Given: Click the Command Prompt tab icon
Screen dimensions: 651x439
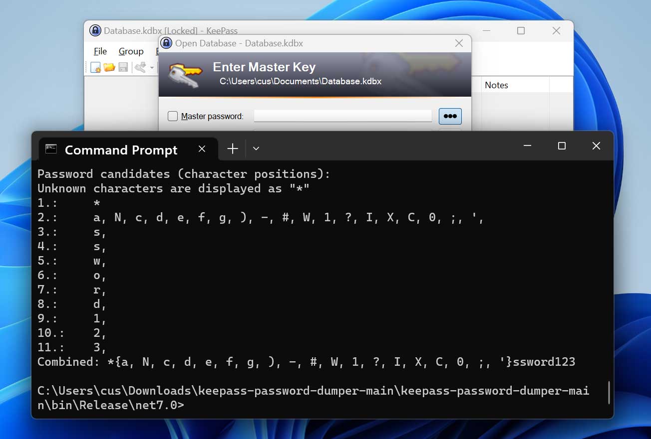Looking at the screenshot, I should (51, 149).
